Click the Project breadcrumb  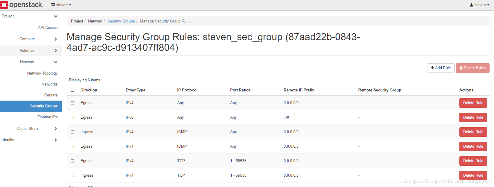(77, 21)
